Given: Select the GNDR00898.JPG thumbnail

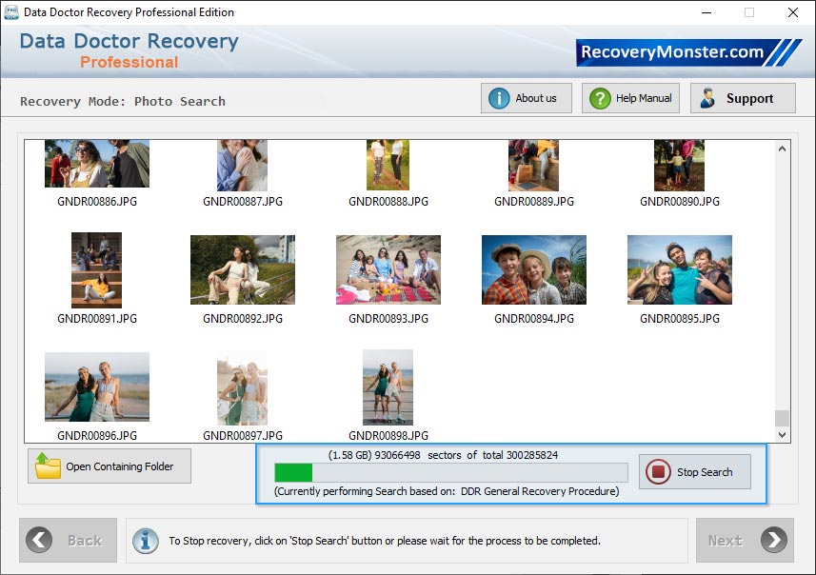Looking at the screenshot, I should click(388, 387).
